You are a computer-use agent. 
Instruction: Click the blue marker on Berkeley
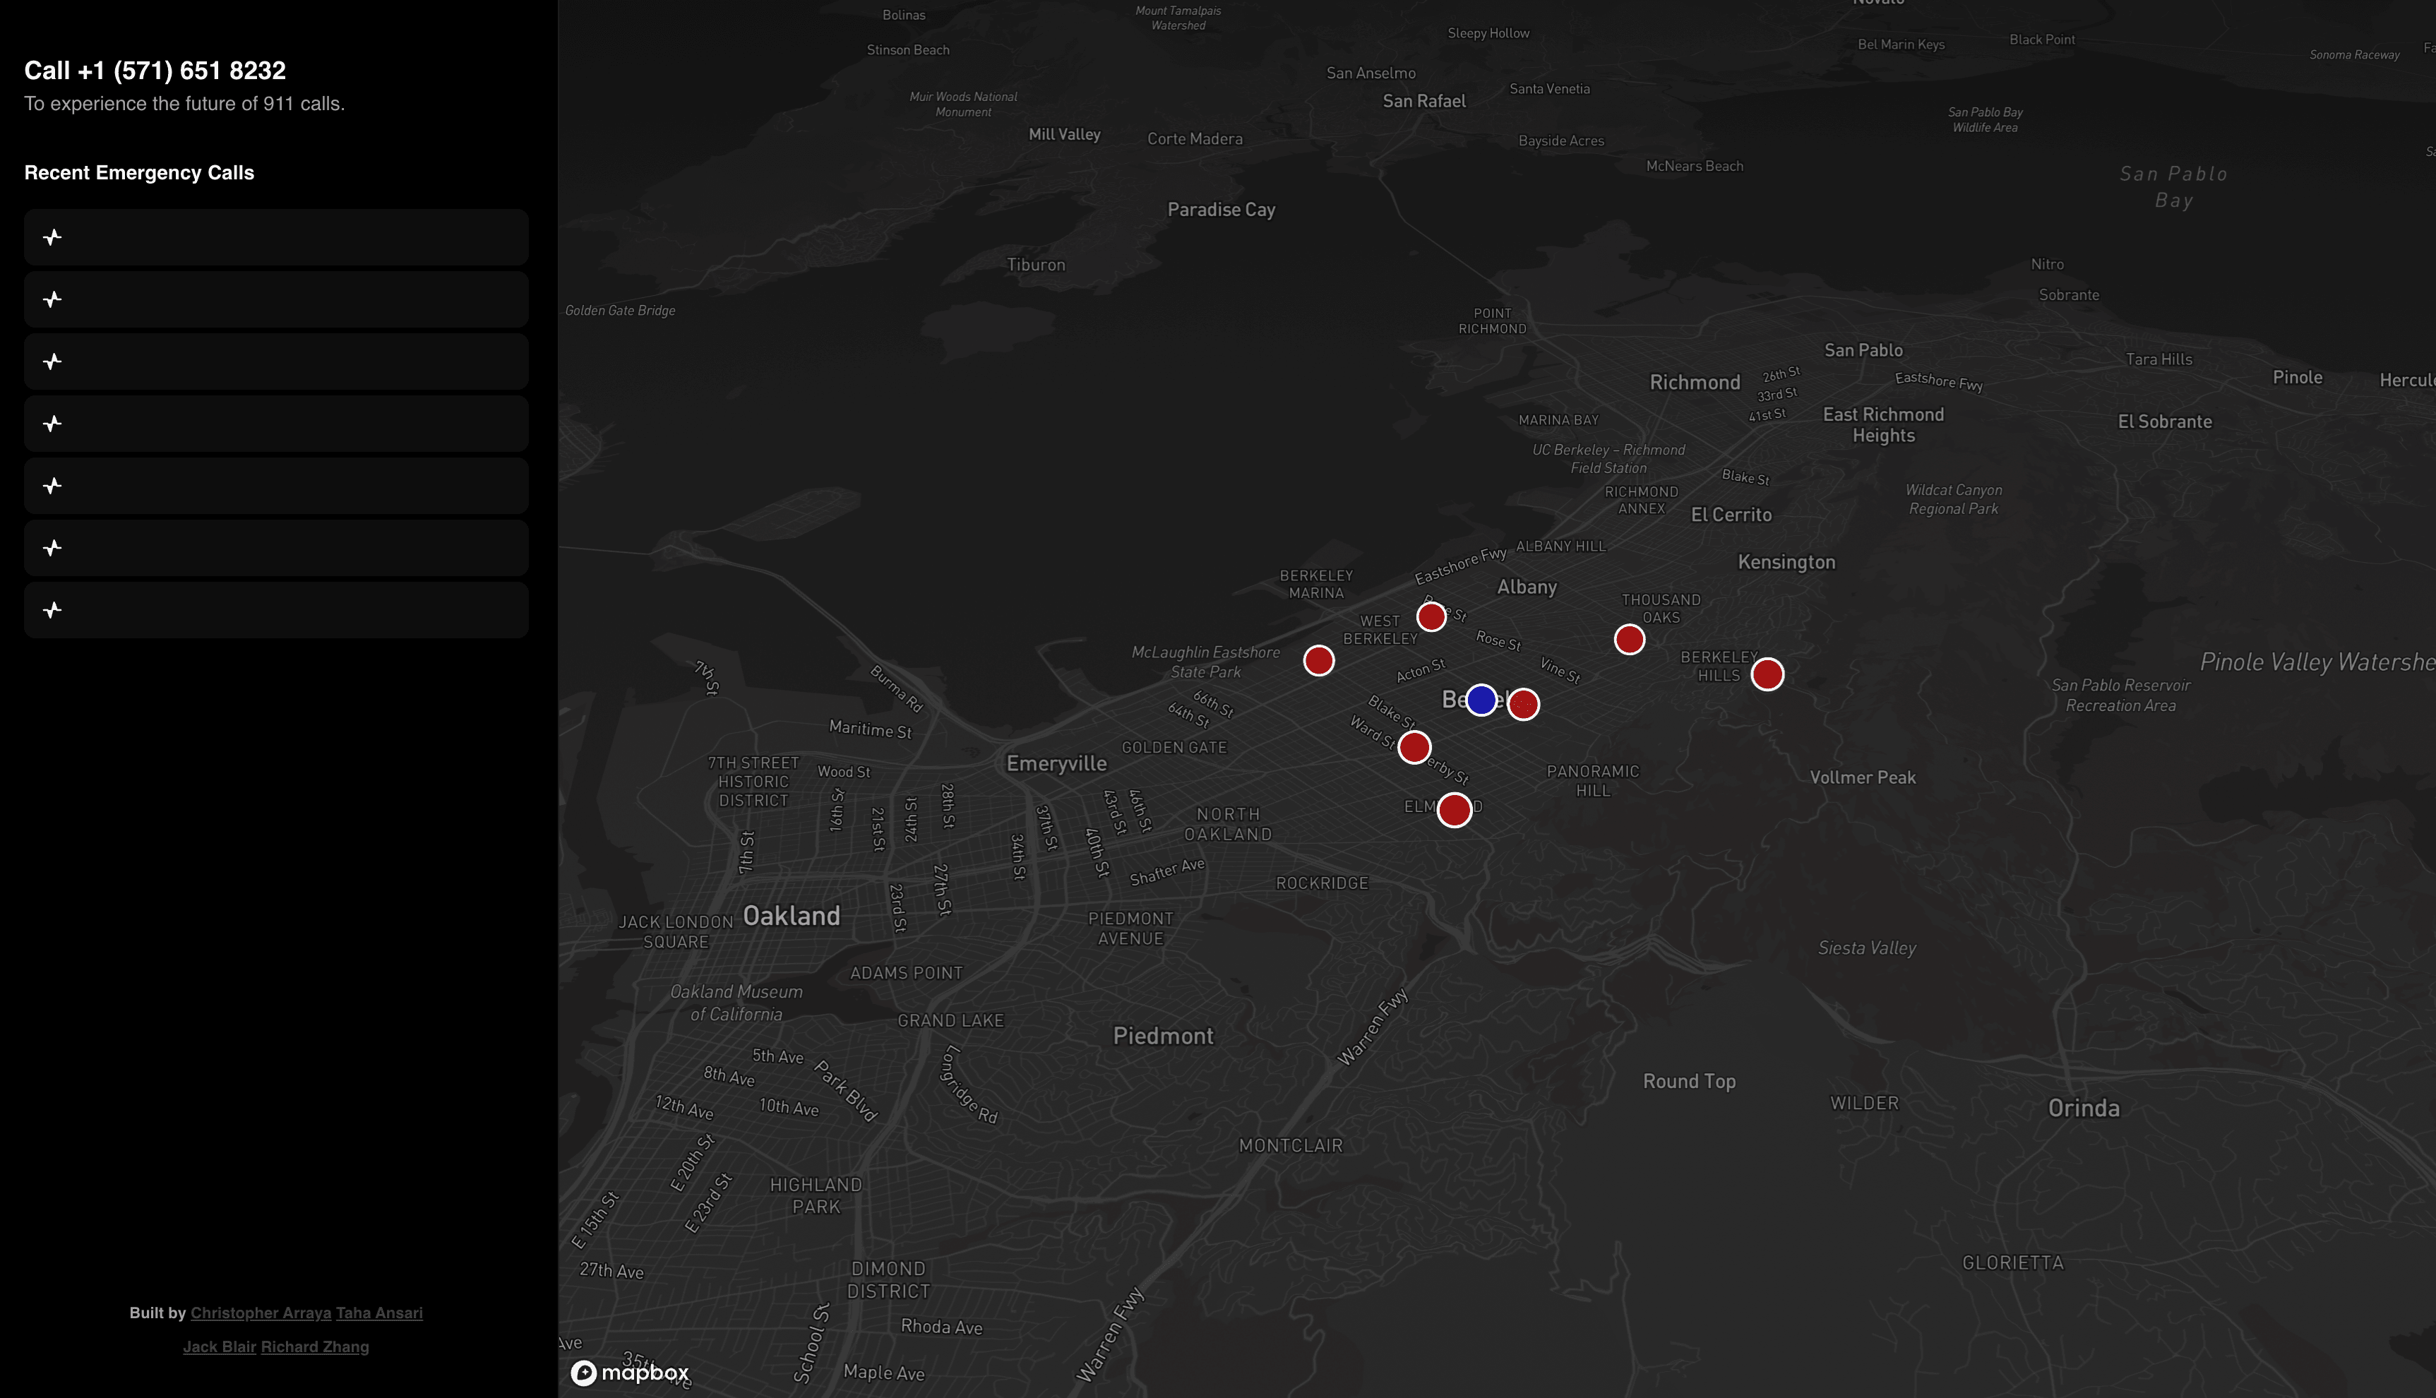1481,700
